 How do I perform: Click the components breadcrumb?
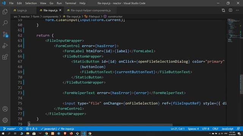(x=50, y=17)
